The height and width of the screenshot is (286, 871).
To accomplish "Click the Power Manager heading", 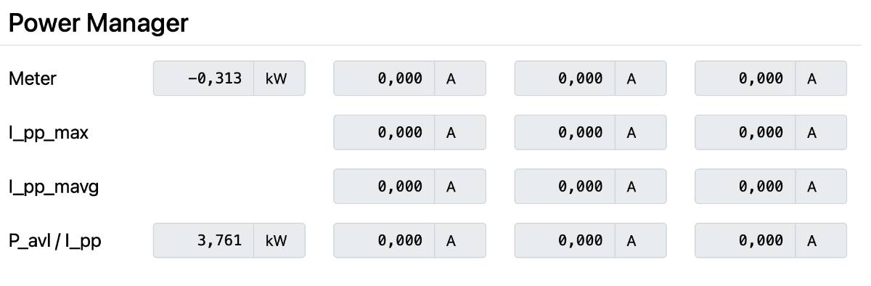I will (x=99, y=23).
